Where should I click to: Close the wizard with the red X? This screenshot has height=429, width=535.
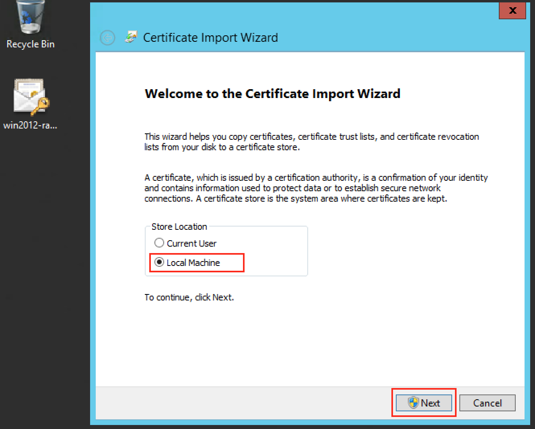coord(512,10)
